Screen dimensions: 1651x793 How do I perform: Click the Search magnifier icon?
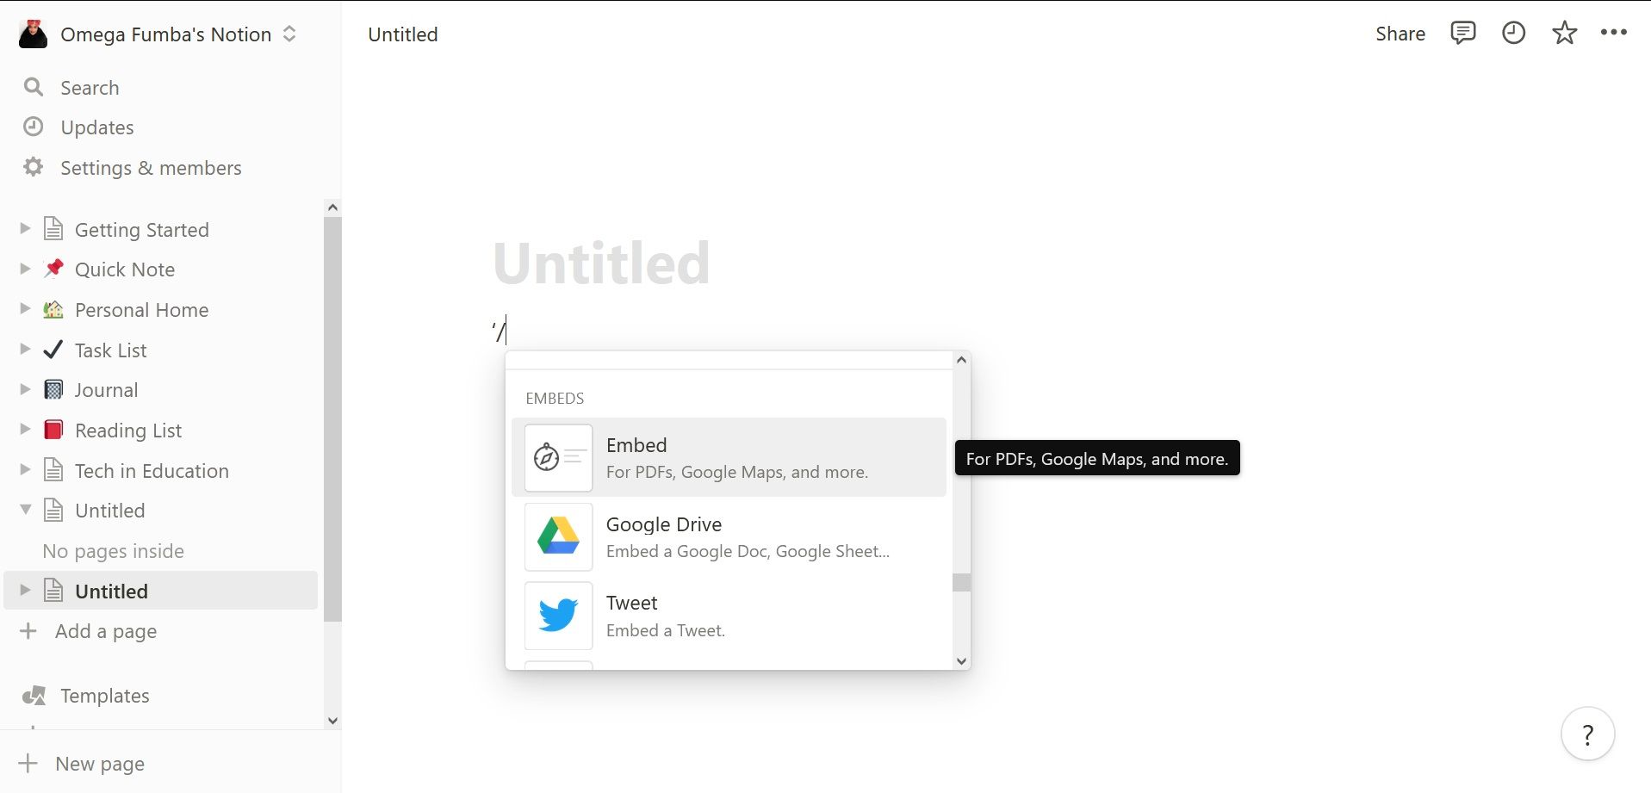pyautogui.click(x=33, y=87)
